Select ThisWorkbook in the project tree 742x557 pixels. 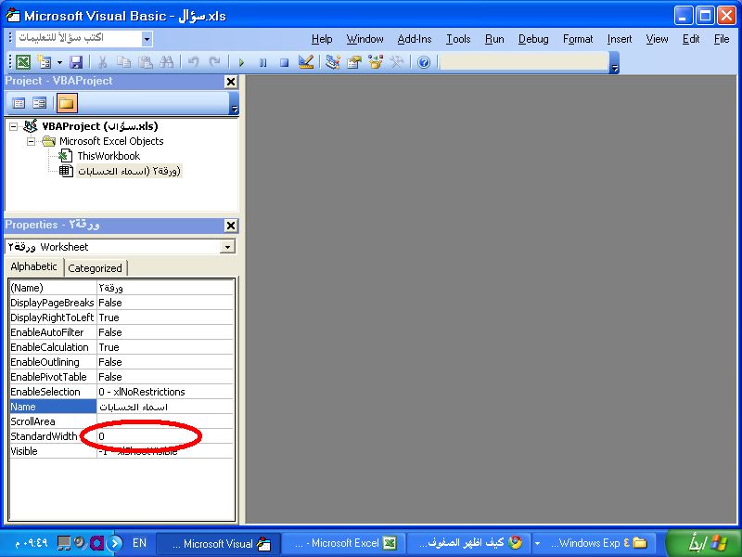(109, 156)
